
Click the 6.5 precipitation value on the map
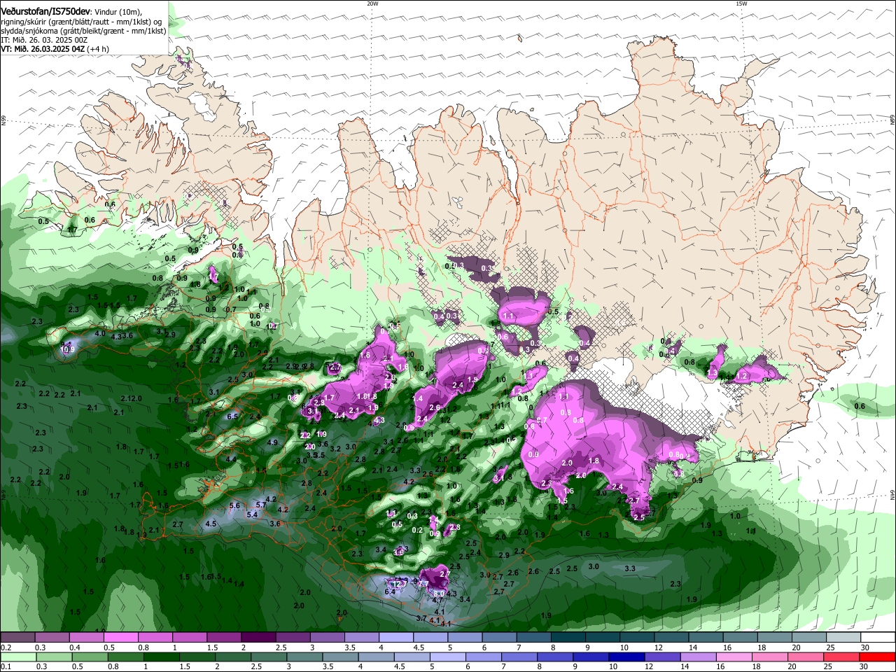click(233, 416)
